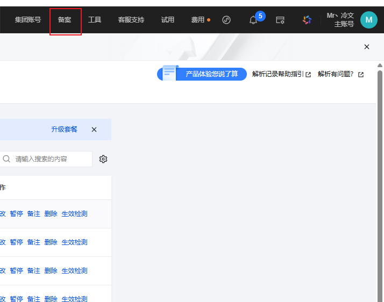Click 删除 in the third record row
The width and height of the screenshot is (384, 302).
(x=51, y=270)
